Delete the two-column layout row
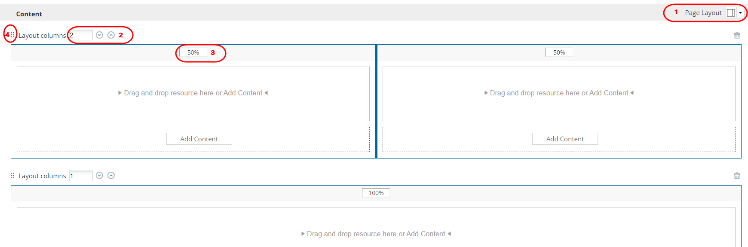Viewport: 748px width, 247px height. click(737, 35)
